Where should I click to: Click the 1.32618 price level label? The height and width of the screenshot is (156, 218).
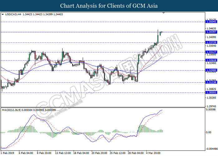tap(211, 60)
